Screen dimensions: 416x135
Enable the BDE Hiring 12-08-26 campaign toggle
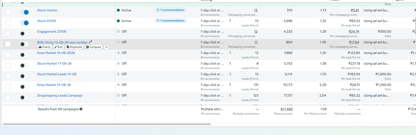click(x=24, y=44)
